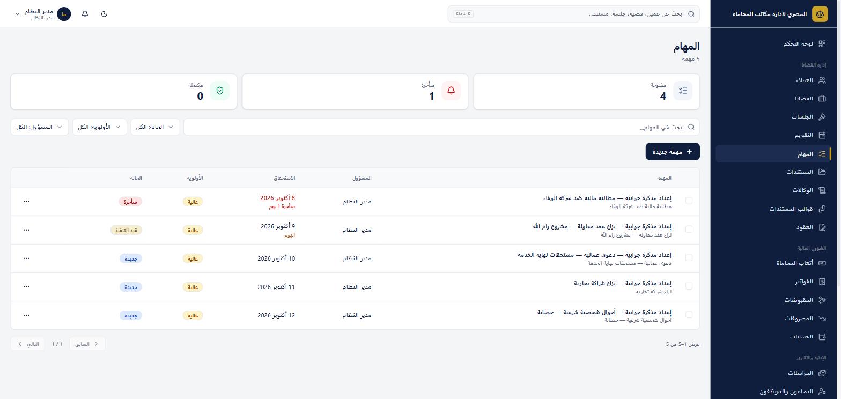Image resolution: width=841 pixels, height=399 pixels.
Task: Click the overdue (متأخرة) red bell icon
Action: pos(451,91)
